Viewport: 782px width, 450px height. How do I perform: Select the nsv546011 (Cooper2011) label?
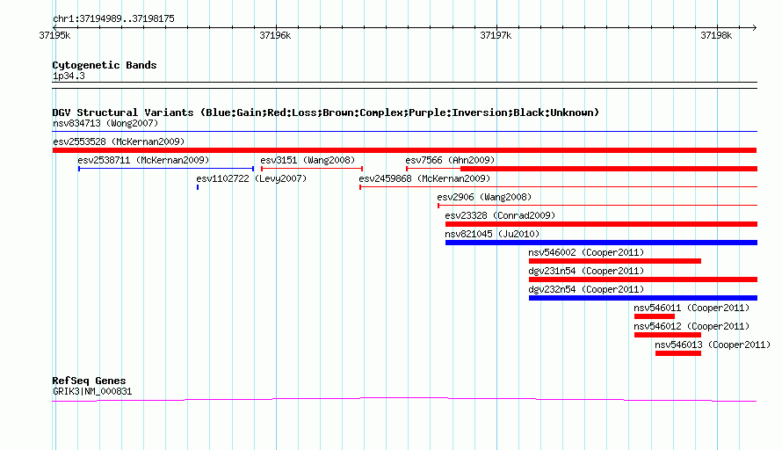click(691, 308)
